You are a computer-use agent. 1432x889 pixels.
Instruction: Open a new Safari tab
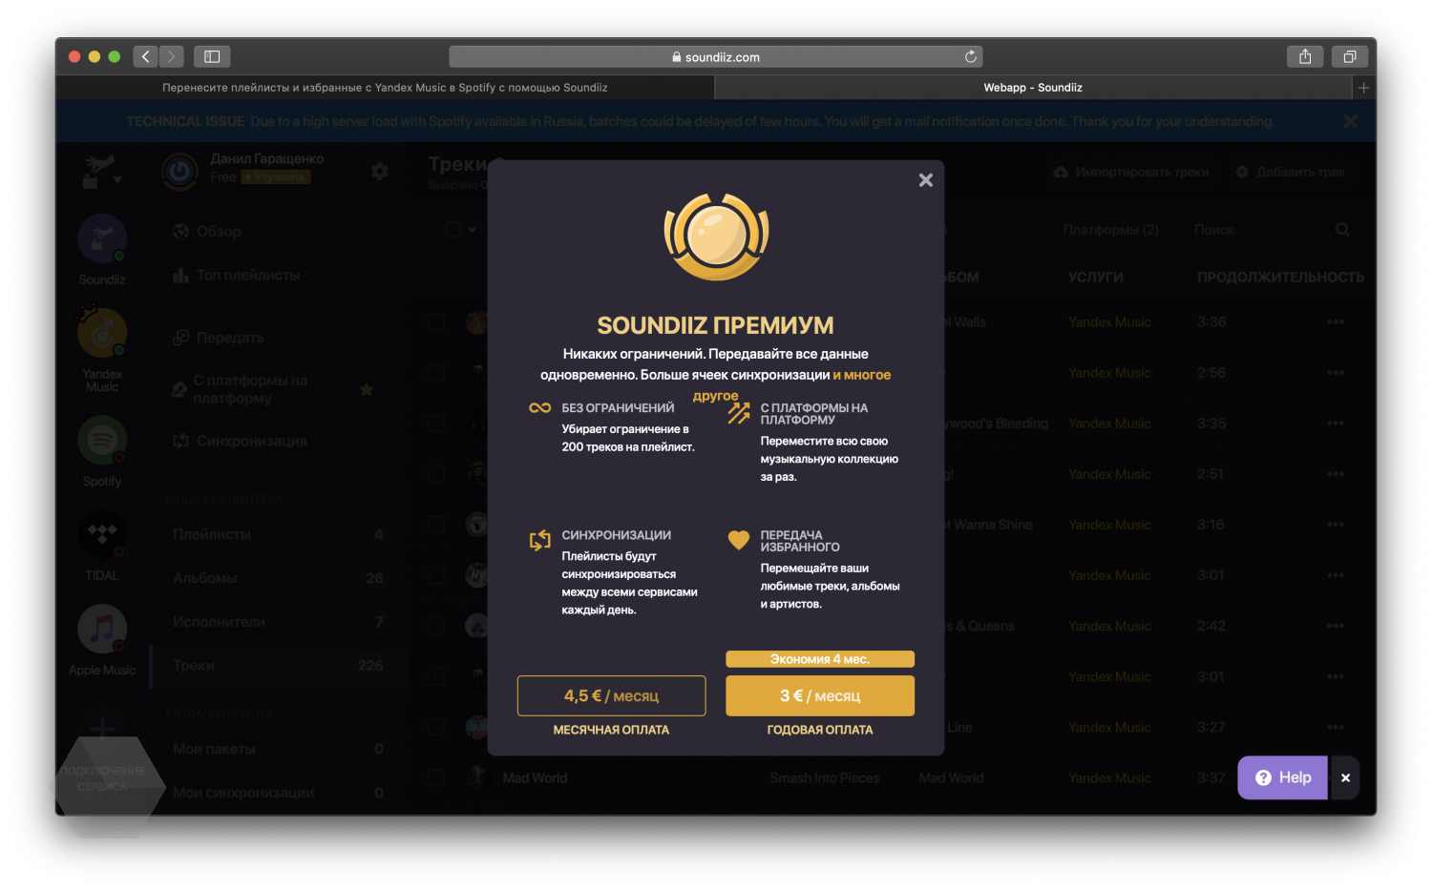tap(1364, 88)
